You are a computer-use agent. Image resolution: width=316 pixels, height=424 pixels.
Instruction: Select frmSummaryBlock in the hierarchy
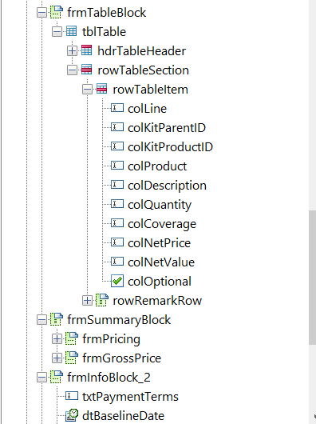point(119,320)
